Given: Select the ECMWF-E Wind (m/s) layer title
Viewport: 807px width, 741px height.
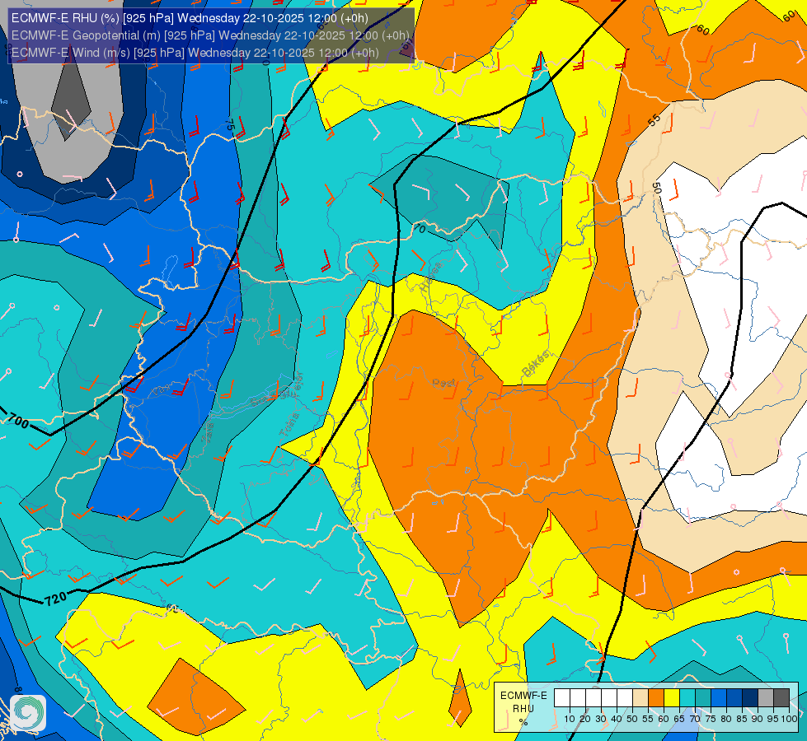Looking at the screenshot, I should (195, 53).
